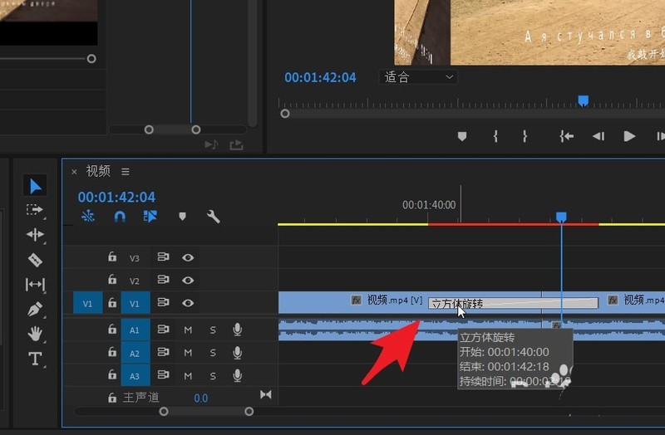Open the 适合 zoom level dropdown
Image resolution: width=665 pixels, height=435 pixels.
tap(419, 77)
